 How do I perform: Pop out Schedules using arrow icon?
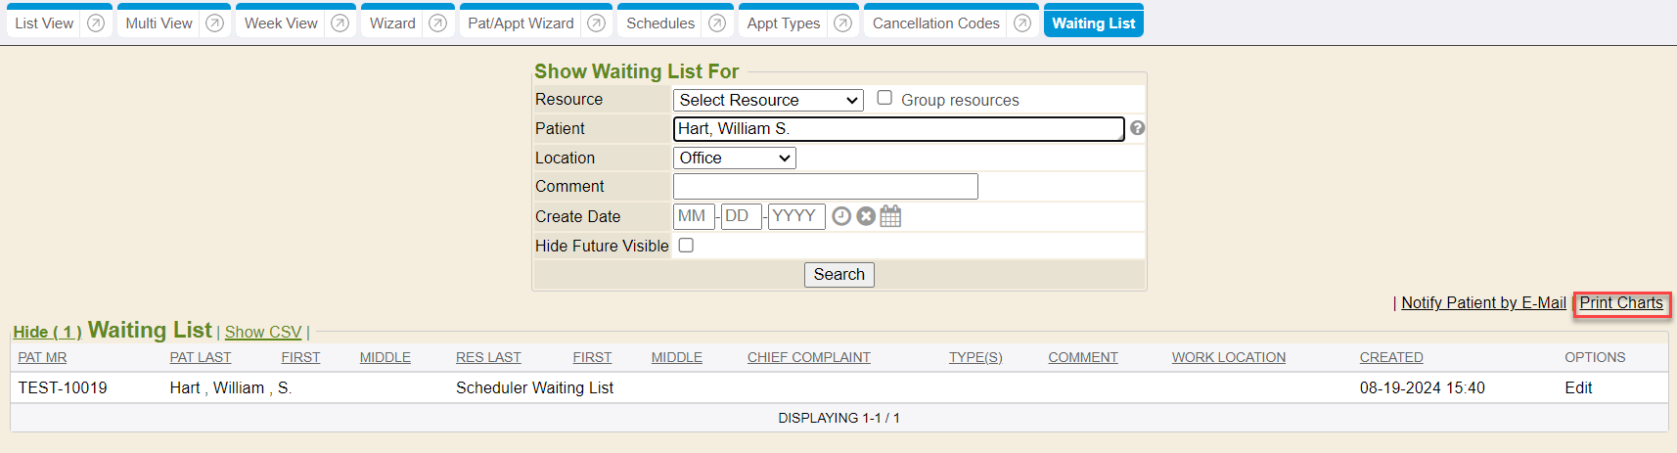(717, 23)
